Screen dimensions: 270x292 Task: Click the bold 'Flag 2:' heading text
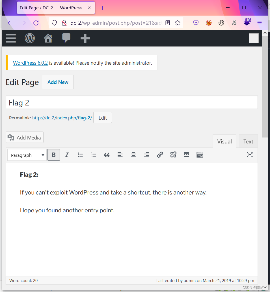tap(29, 175)
